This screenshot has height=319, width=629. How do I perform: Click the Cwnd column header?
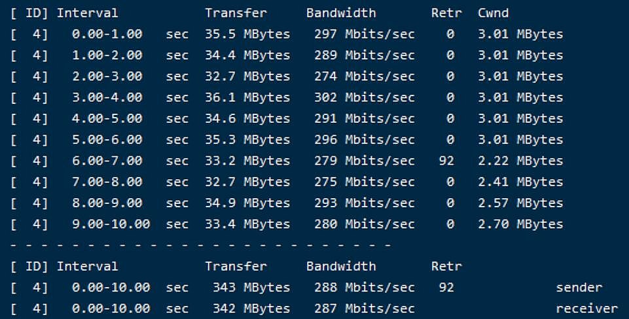click(x=493, y=13)
